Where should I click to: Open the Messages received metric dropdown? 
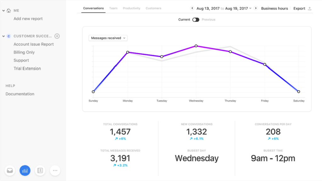tap(108, 38)
